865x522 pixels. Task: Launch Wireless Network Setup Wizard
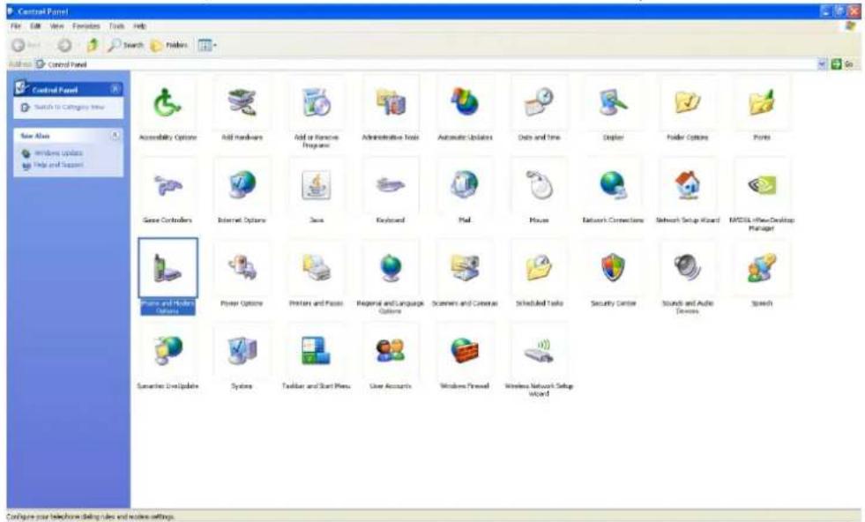tap(539, 351)
